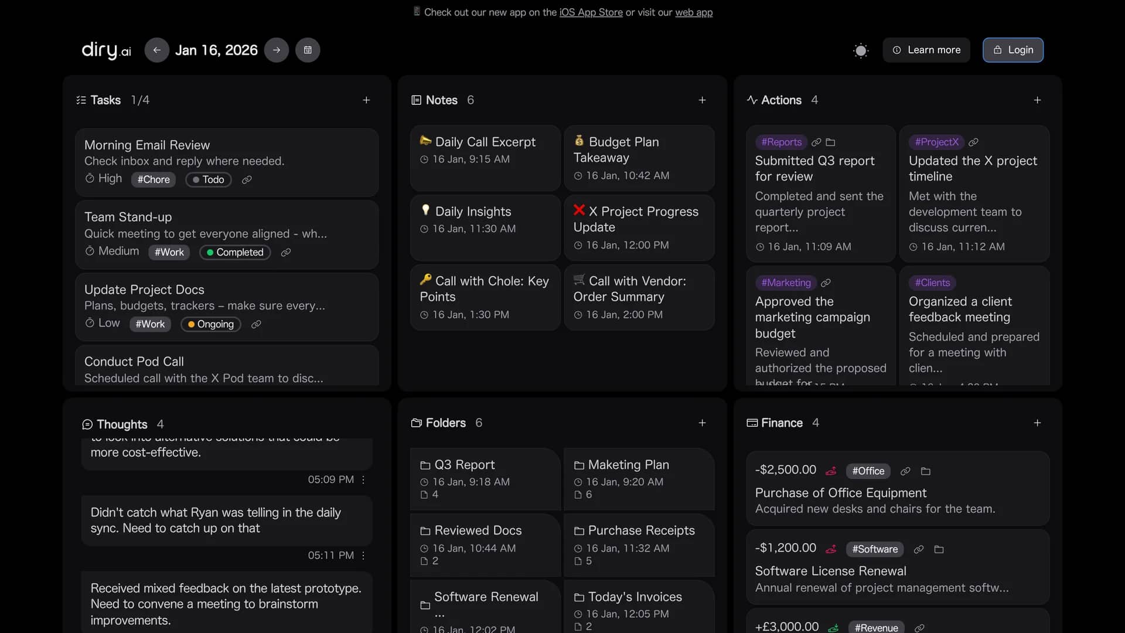Image resolution: width=1125 pixels, height=633 pixels.
Task: Toggle Ongoing status on Update Project Docs
Action: coord(211,325)
